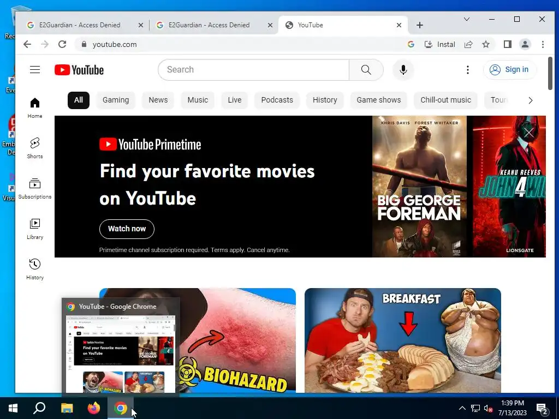Dismiss the Primetime banner with X
Viewport: 559px width, 419px height.
[x=529, y=133]
